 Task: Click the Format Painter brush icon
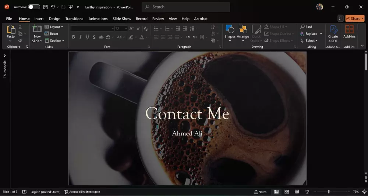20,40
